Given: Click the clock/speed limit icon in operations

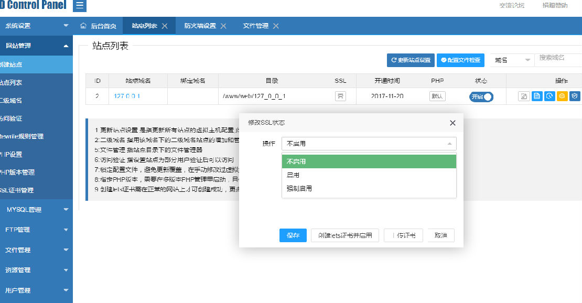Looking at the screenshot, I should tap(549, 96).
